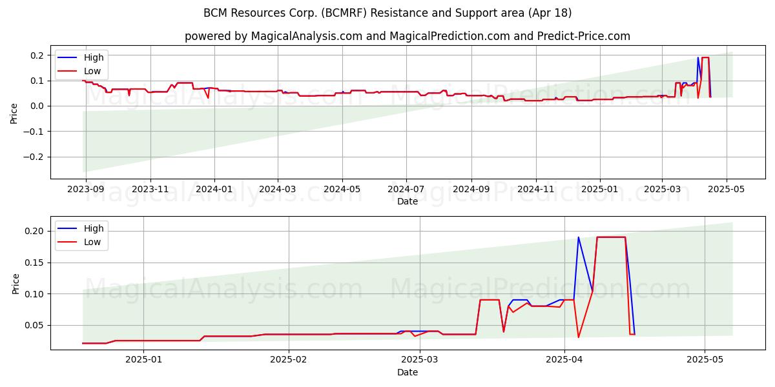The image size is (775, 387).
Task: Click the '2025-03' x-axis label in top chart
Action: click(661, 190)
